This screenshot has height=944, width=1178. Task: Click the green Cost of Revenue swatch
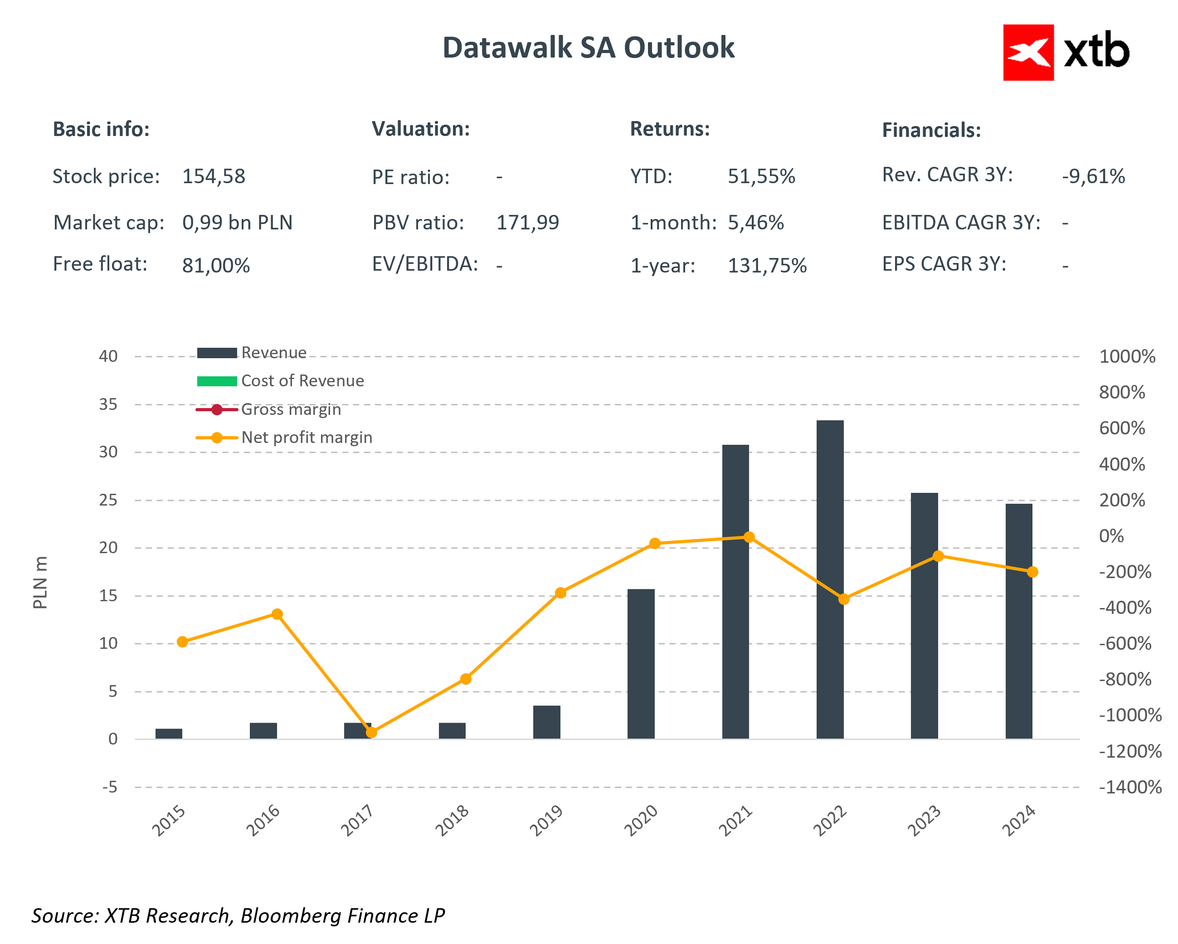pos(216,381)
